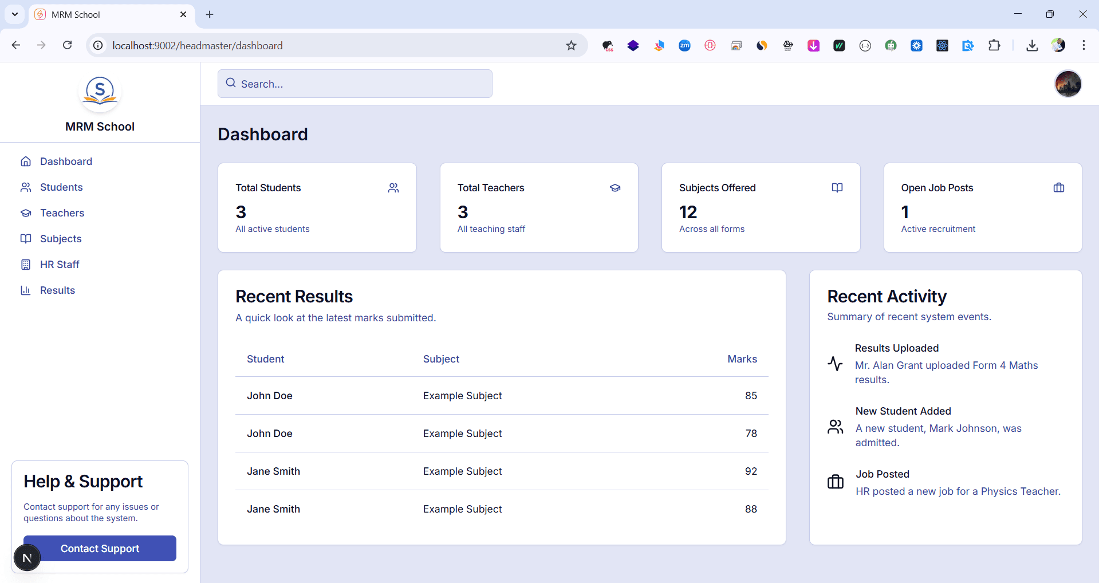The width and height of the screenshot is (1099, 583).
Task: Select the Students sidebar icon
Action: coord(26,187)
